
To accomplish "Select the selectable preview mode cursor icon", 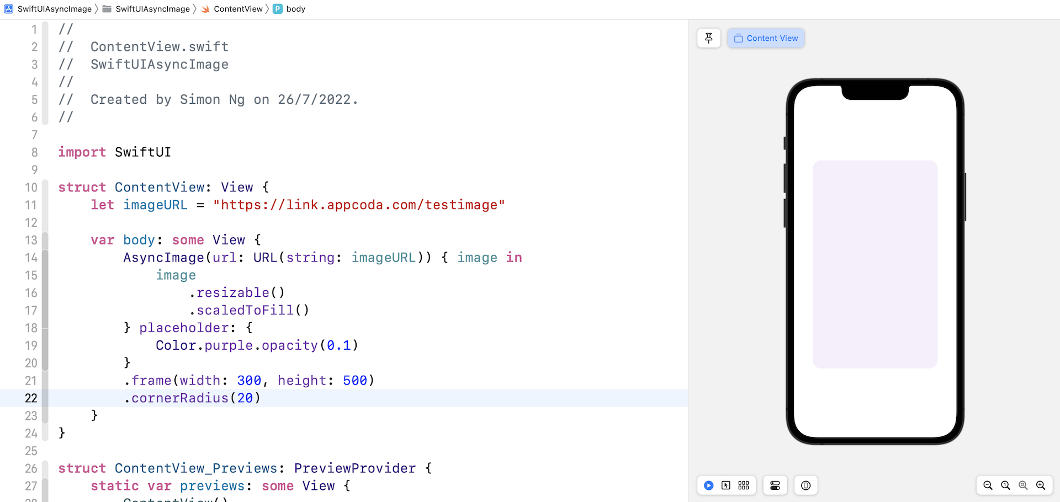I will click(x=726, y=485).
